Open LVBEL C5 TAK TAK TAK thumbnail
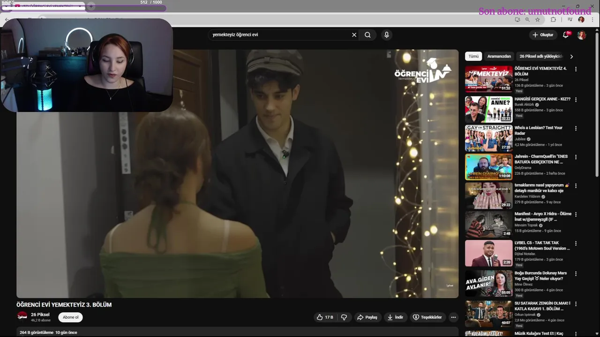The image size is (600, 337). click(488, 253)
